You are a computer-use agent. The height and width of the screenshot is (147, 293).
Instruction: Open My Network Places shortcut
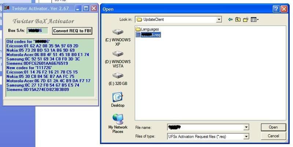coord(118,124)
